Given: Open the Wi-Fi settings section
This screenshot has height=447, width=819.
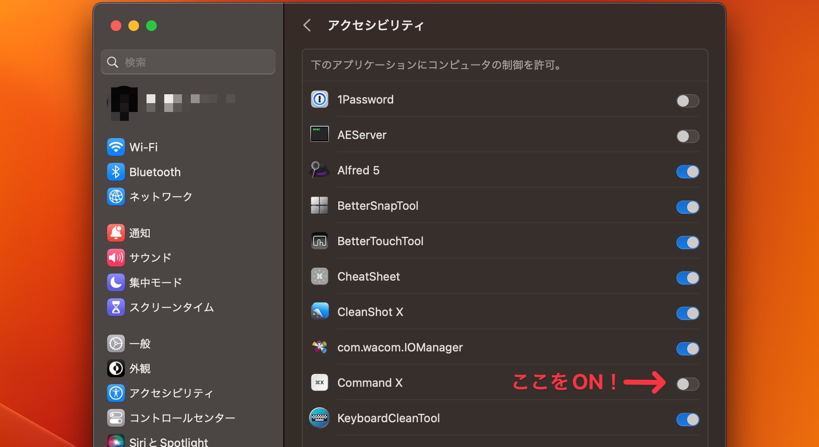Looking at the screenshot, I should click(x=143, y=147).
